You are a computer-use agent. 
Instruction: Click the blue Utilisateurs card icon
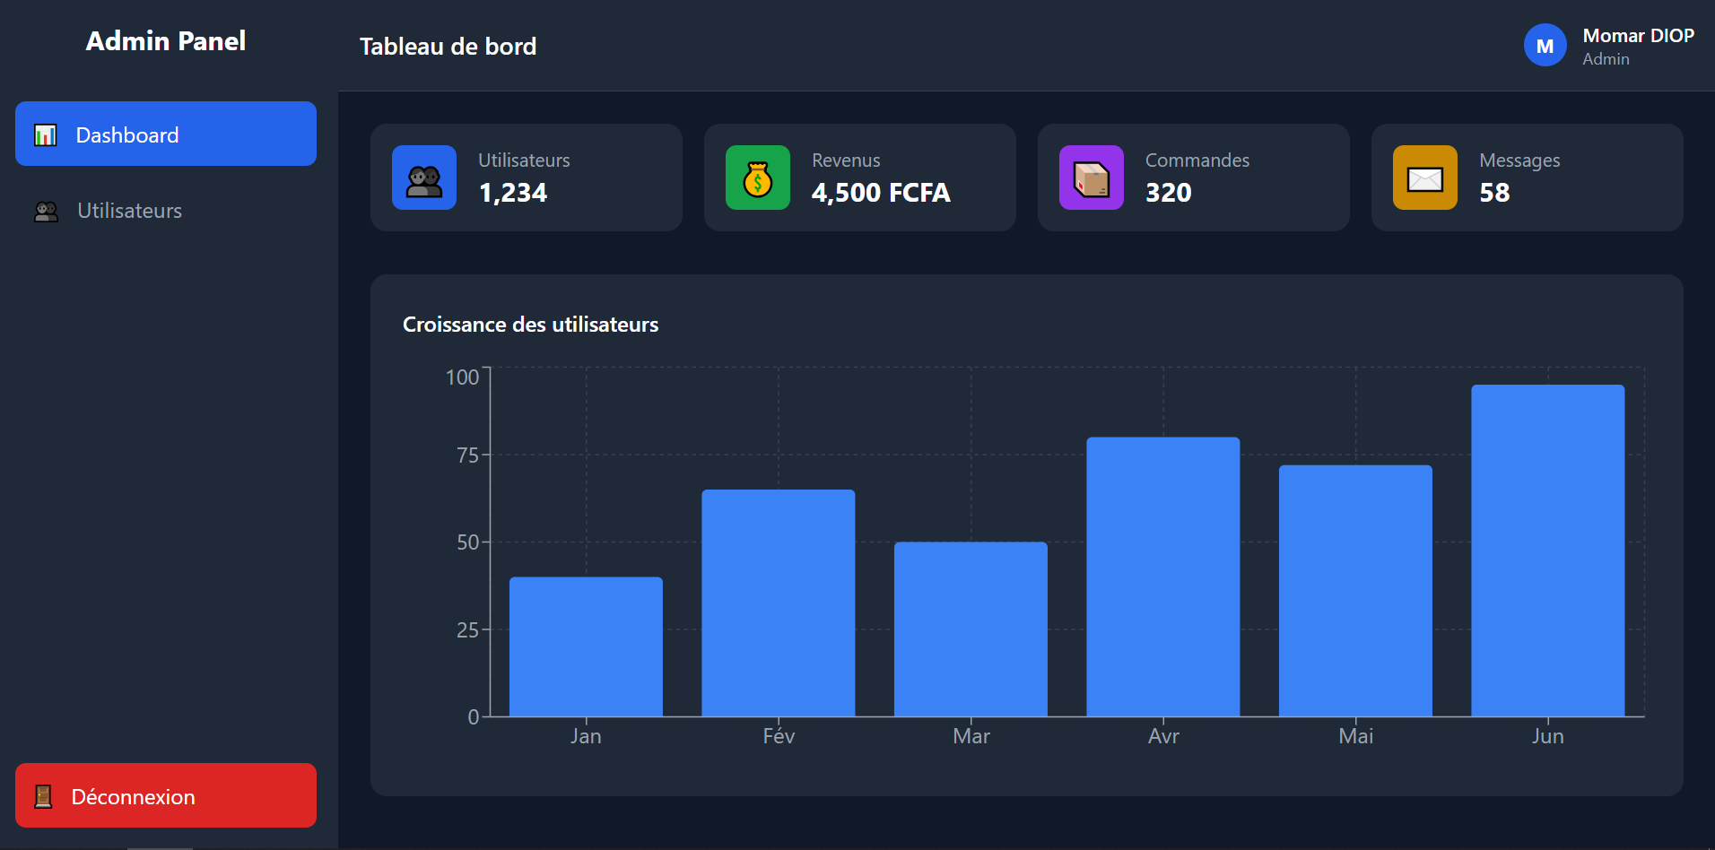[x=424, y=178]
